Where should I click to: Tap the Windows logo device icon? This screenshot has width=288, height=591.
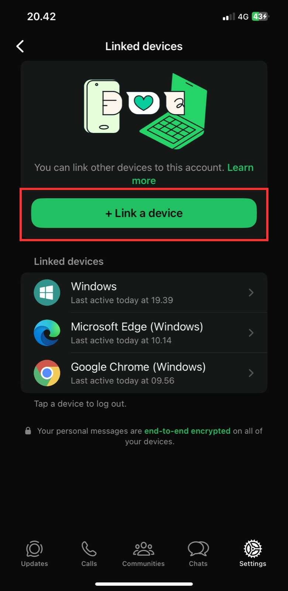[47, 293]
